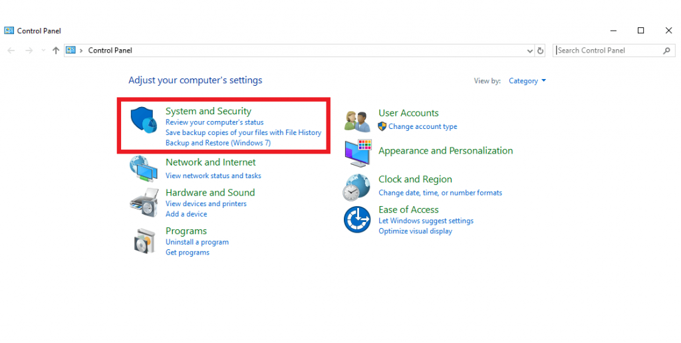Open the Programs heading
This screenshot has width=681, height=343.
tap(186, 231)
